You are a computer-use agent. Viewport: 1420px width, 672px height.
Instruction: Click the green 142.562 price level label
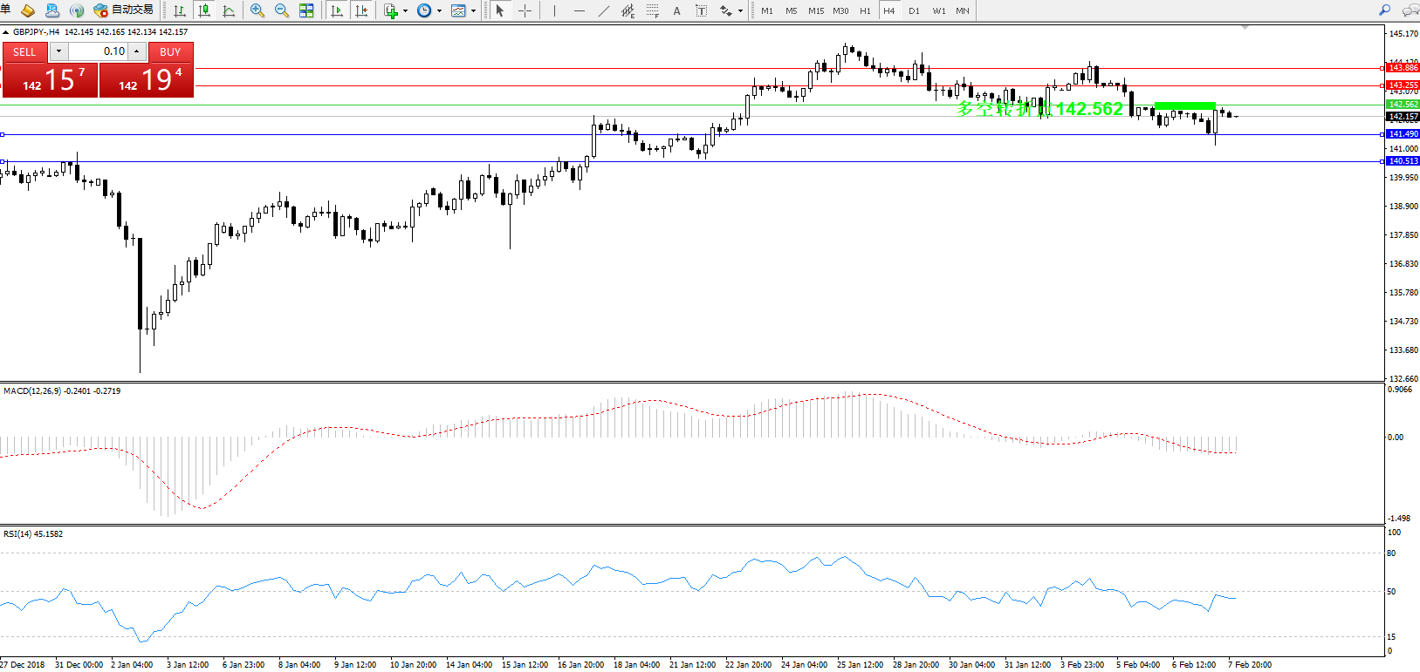coord(1403,105)
